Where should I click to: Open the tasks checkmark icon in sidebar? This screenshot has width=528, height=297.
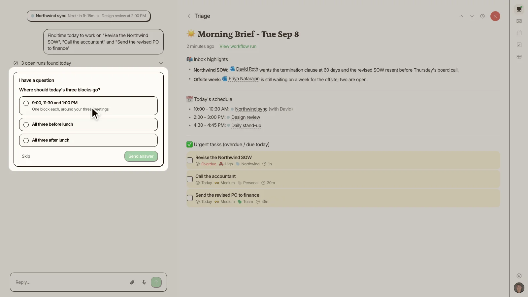(x=519, y=45)
